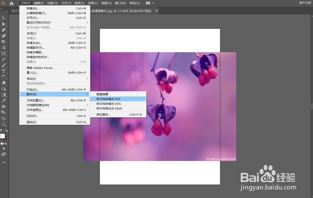Select the Eyedropper tool

pyautogui.click(x=3, y=101)
